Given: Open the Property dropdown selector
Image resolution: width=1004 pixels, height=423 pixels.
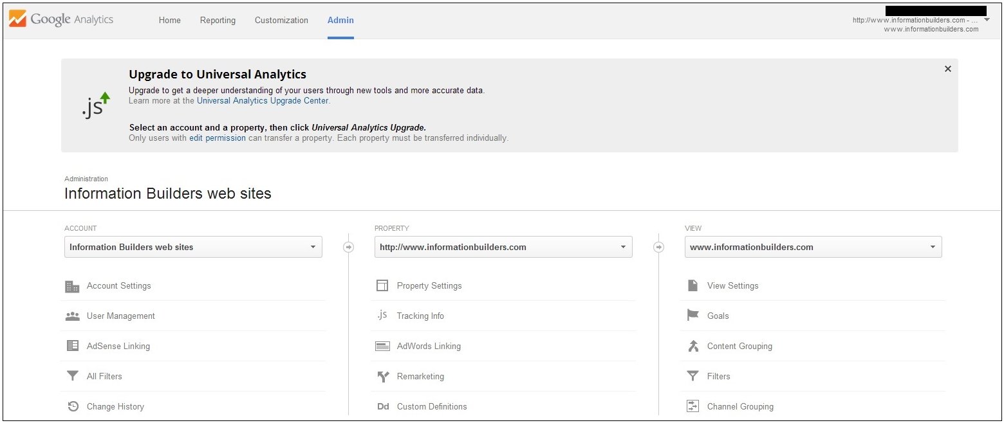Looking at the screenshot, I should tap(503, 247).
